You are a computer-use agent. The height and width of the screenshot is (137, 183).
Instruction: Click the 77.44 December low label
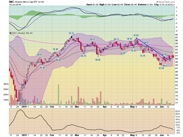(19, 104)
